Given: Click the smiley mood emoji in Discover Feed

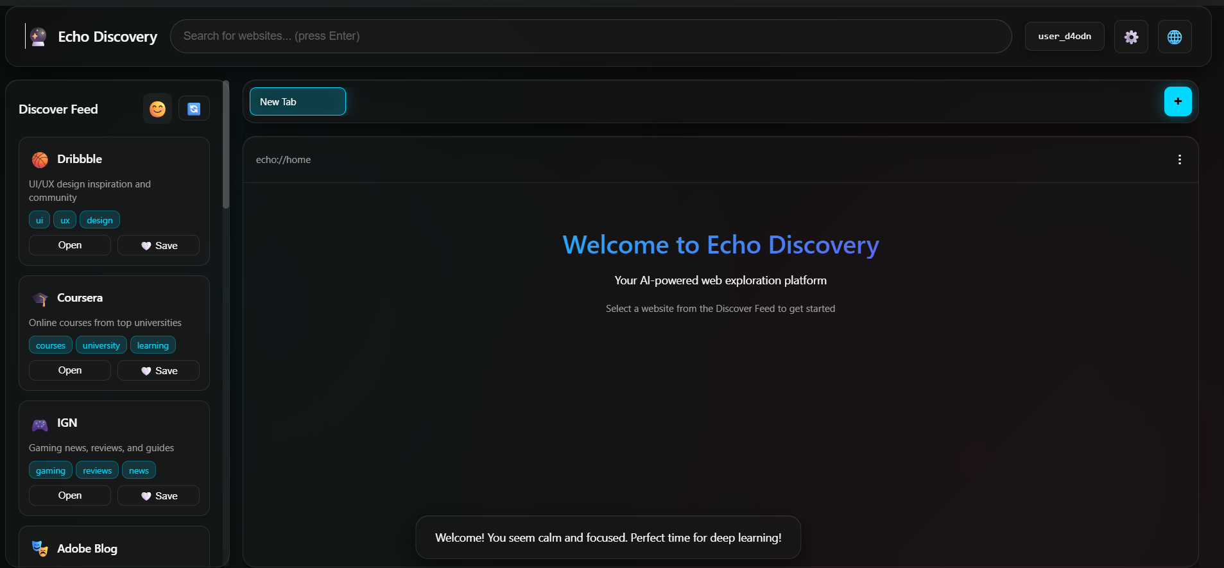Looking at the screenshot, I should pos(157,109).
